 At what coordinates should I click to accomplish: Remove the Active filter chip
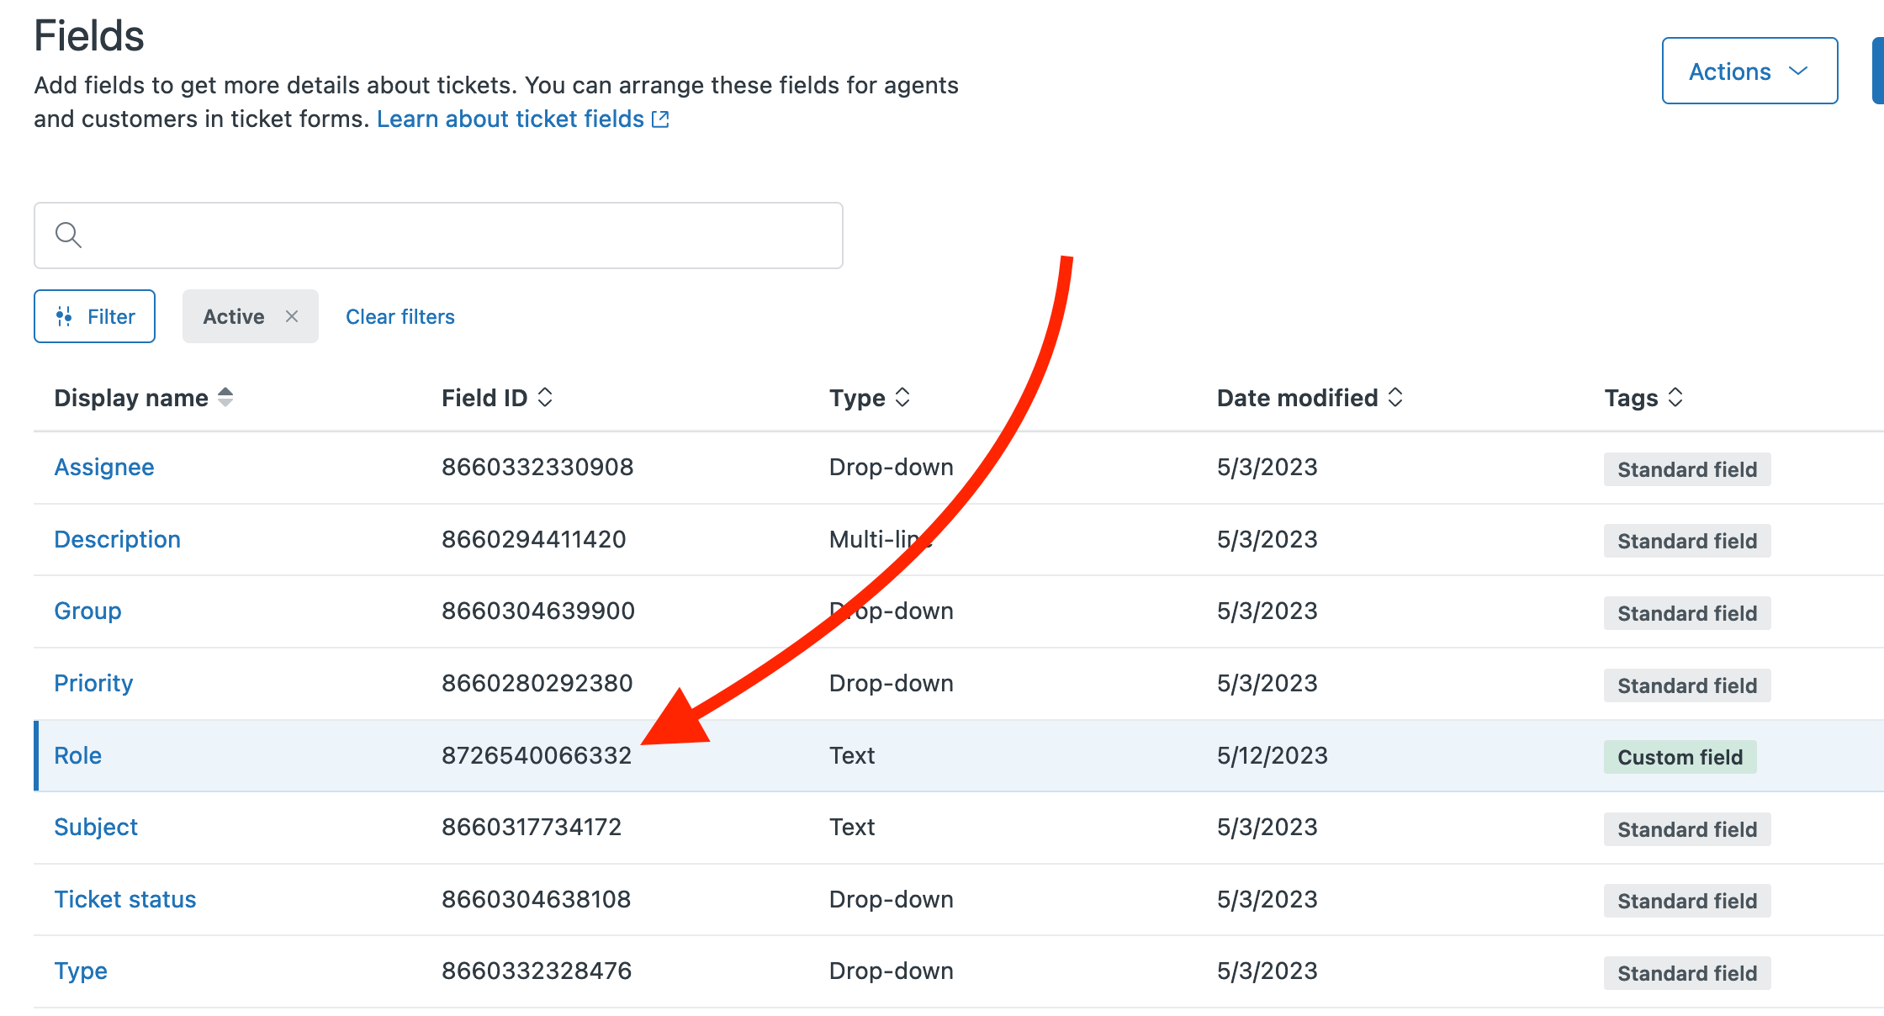[x=292, y=316]
